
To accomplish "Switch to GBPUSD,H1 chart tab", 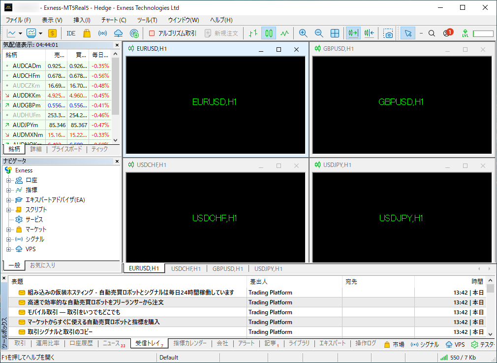I will (x=227, y=269).
